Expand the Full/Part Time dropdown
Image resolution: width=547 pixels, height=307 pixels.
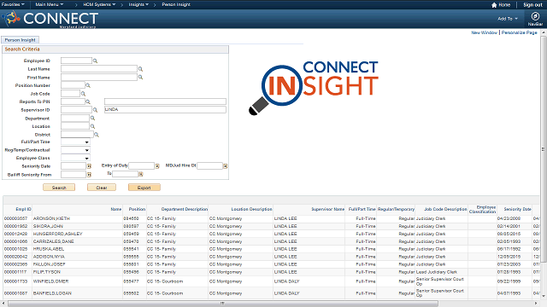pyautogui.click(x=75, y=142)
